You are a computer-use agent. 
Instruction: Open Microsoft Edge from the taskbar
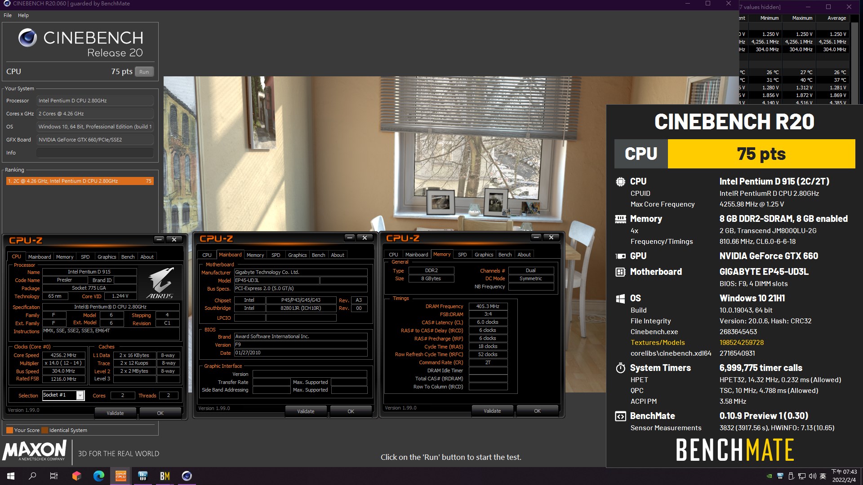pyautogui.click(x=98, y=476)
